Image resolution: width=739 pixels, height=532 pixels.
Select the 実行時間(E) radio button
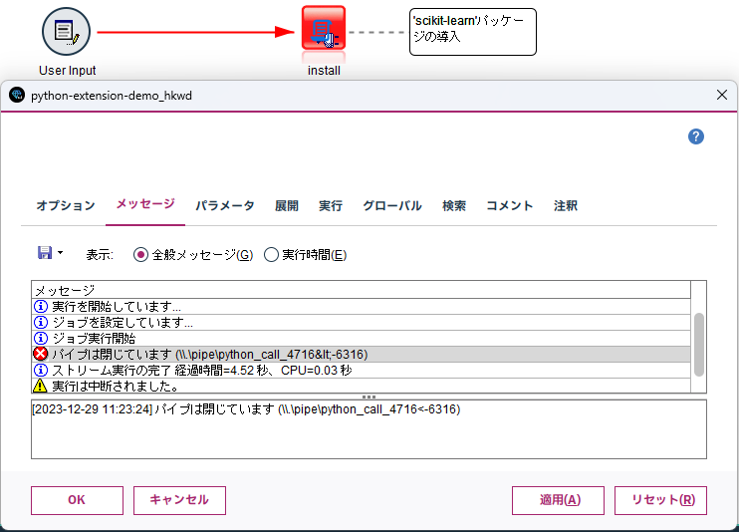[x=271, y=255]
